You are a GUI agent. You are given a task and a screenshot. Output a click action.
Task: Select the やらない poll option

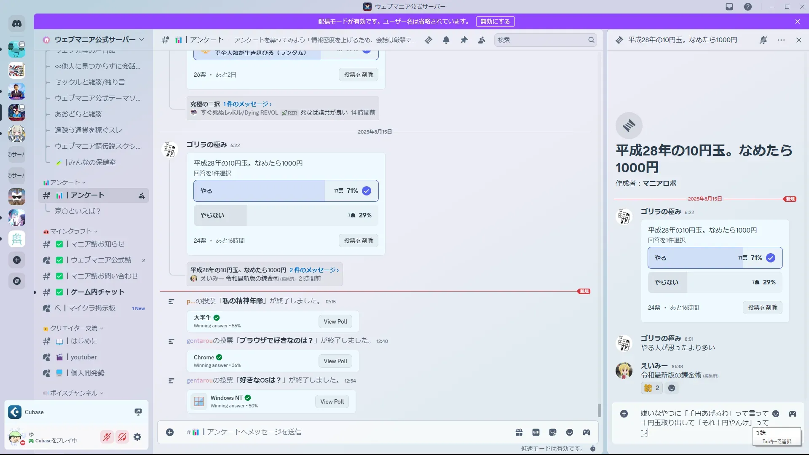[x=286, y=215]
